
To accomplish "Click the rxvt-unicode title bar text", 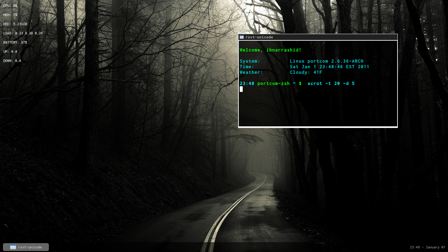I will coord(259,37).
